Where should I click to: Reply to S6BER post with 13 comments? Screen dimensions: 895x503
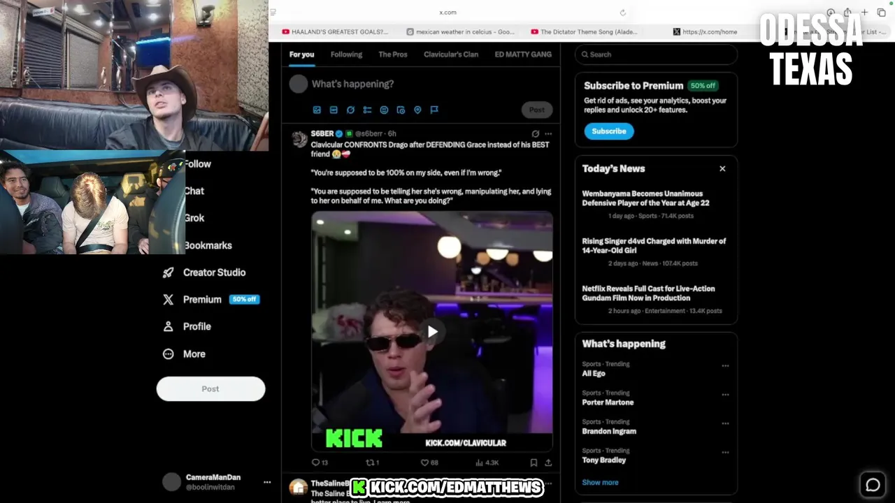coord(320,462)
